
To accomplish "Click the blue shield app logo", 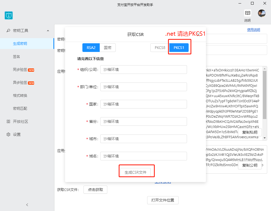I will coord(9,15).
